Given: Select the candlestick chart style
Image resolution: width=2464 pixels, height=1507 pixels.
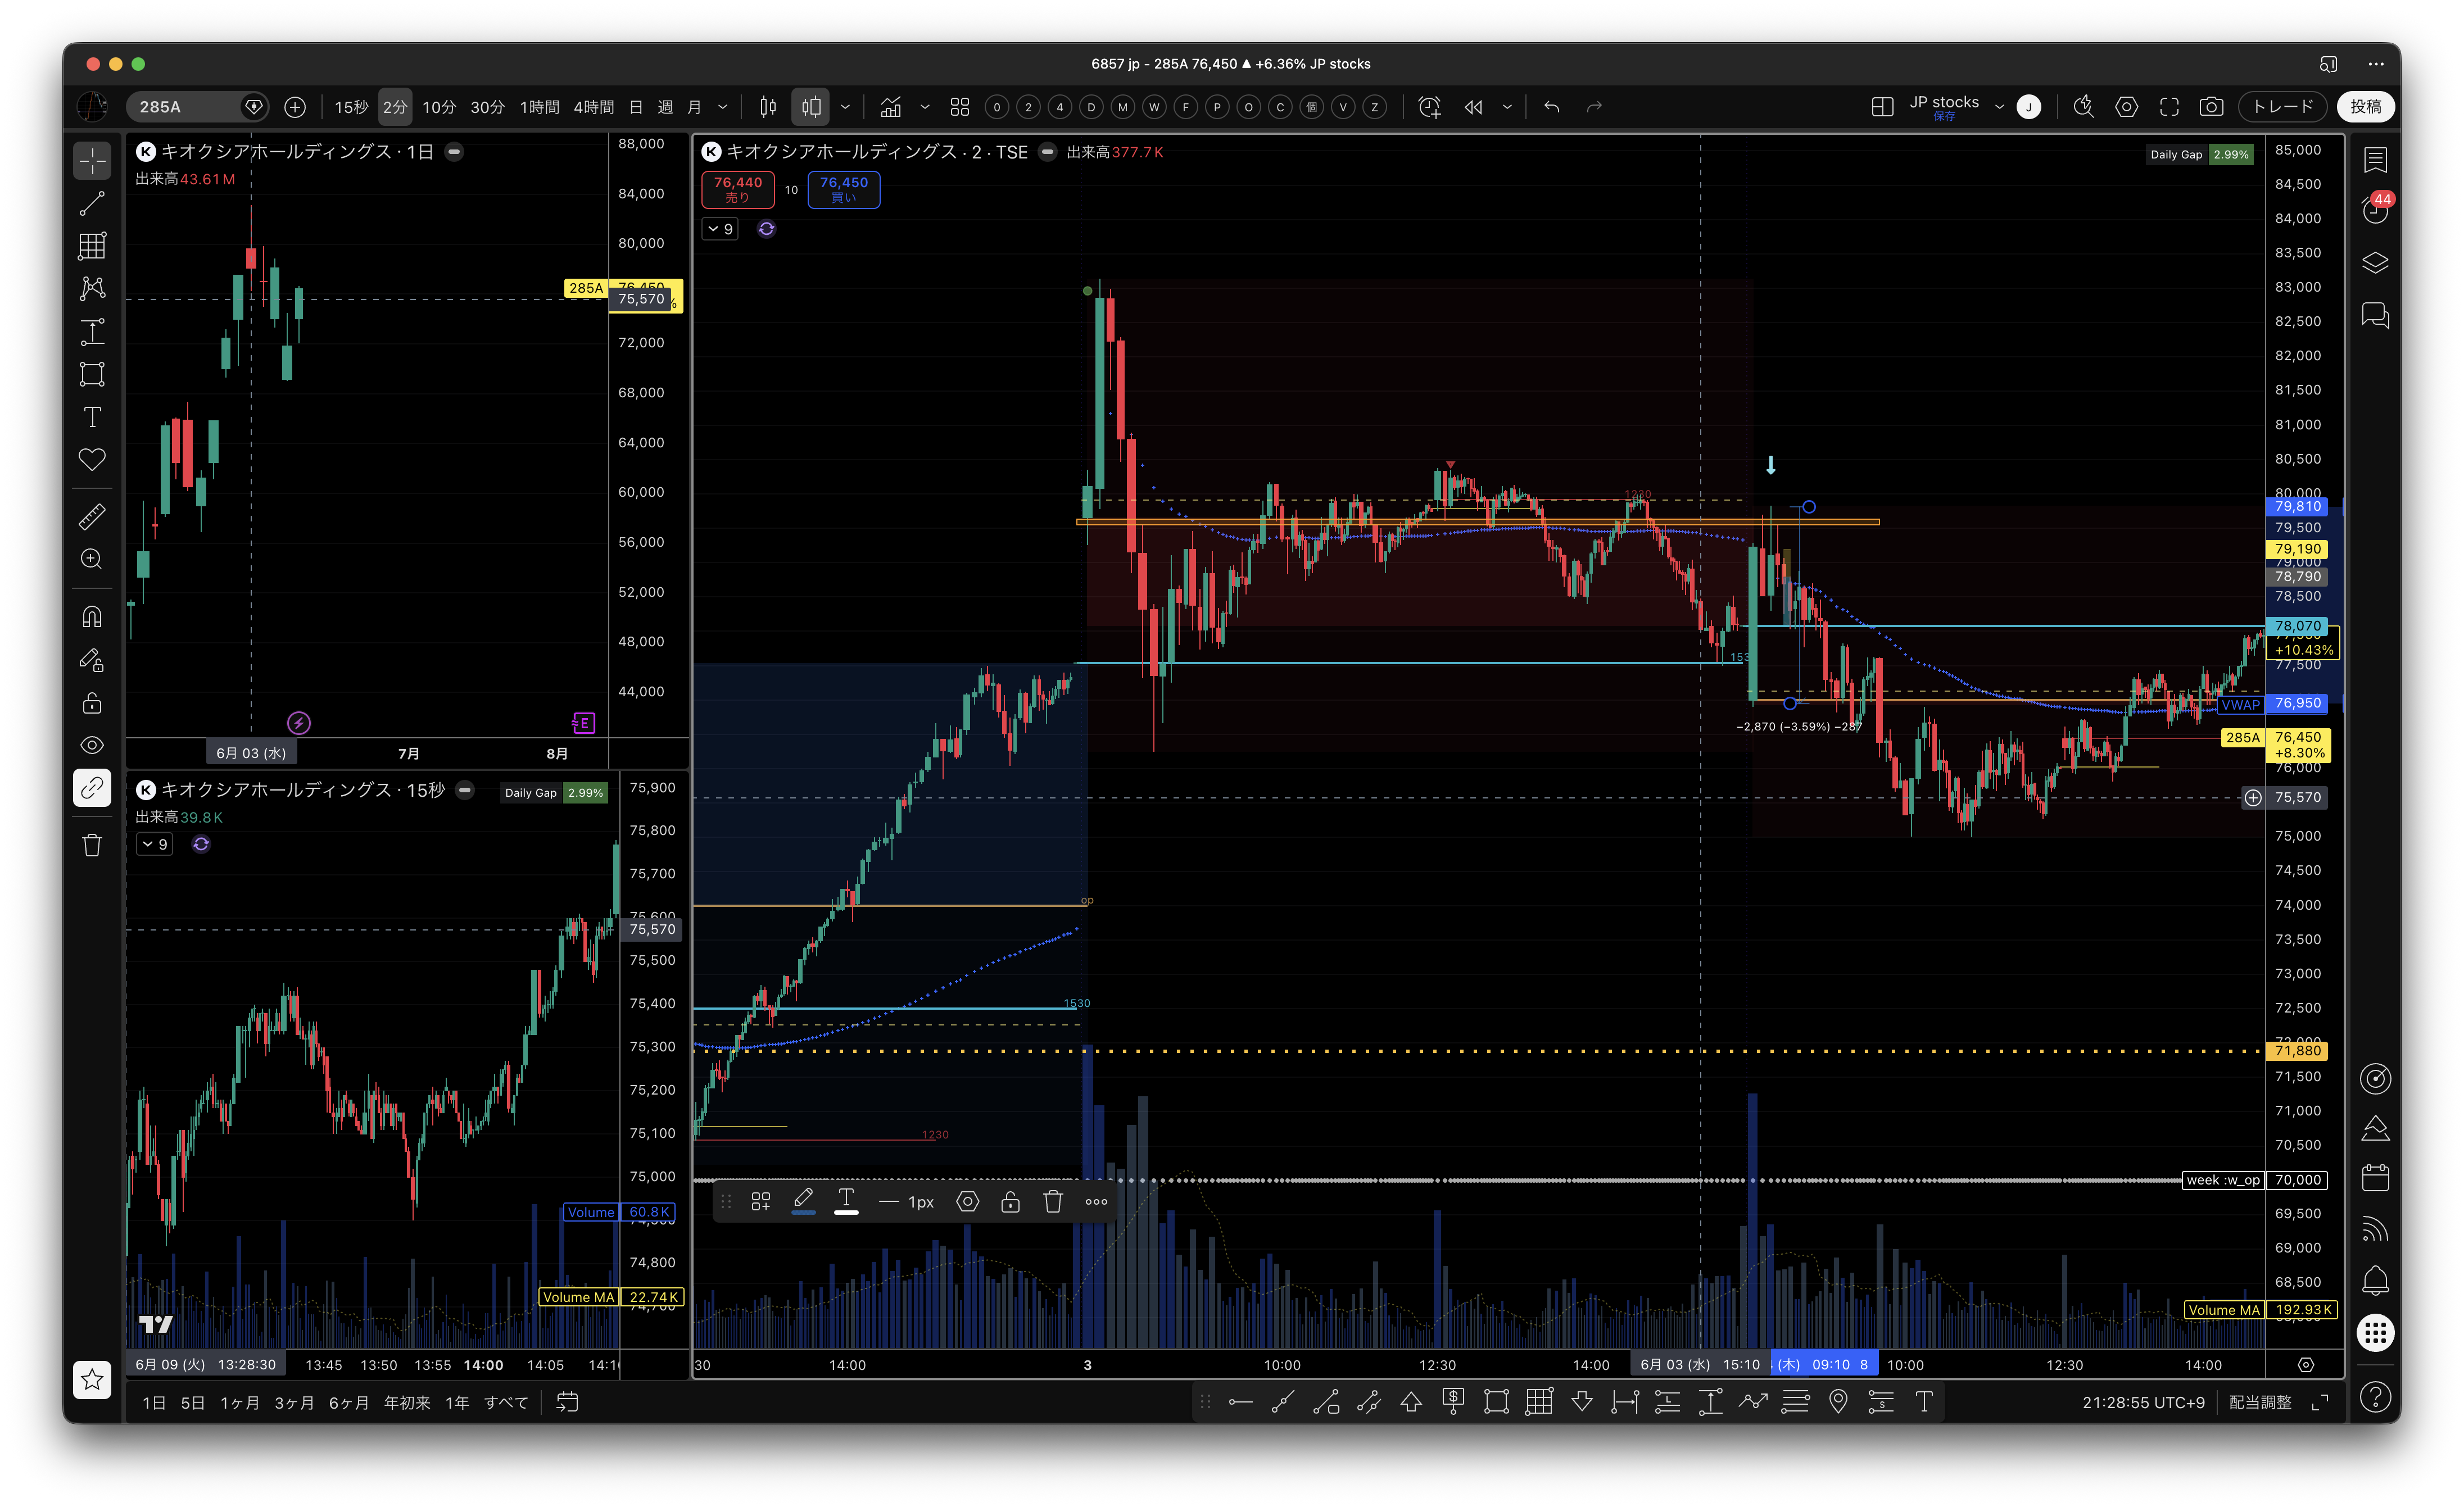Looking at the screenshot, I should (x=811, y=107).
